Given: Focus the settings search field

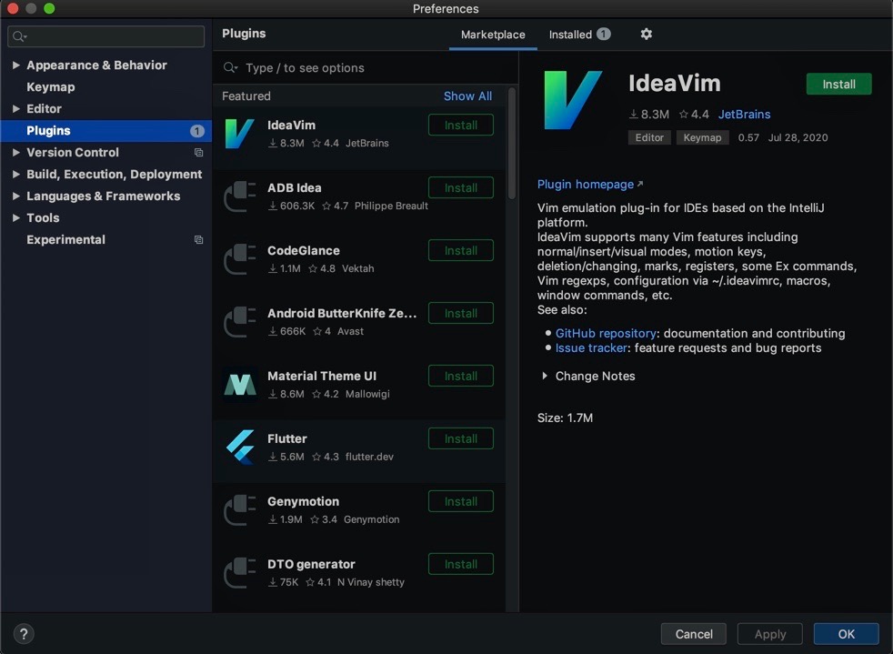Looking at the screenshot, I should 105,36.
